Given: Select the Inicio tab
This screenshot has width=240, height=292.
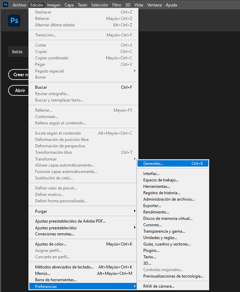Looking at the screenshot, I should [17, 52].
